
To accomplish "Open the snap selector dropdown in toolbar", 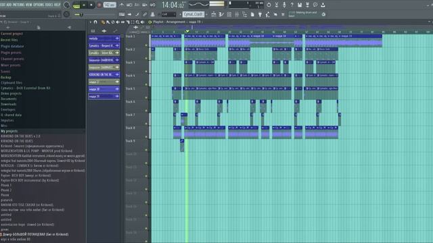I will pos(168,14).
